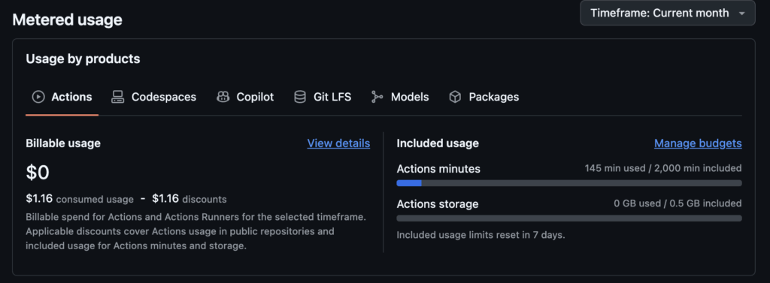Open the Git LFS tab label

coord(332,97)
